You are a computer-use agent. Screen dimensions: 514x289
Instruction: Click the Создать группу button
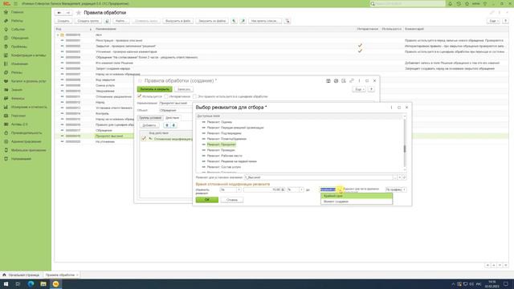click(88, 21)
